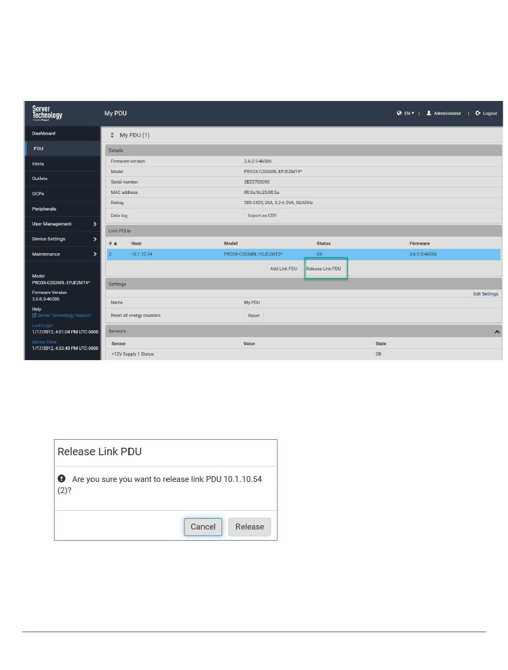Click the Logout link text
Viewport: 508px width, 670px height.
(x=490, y=113)
